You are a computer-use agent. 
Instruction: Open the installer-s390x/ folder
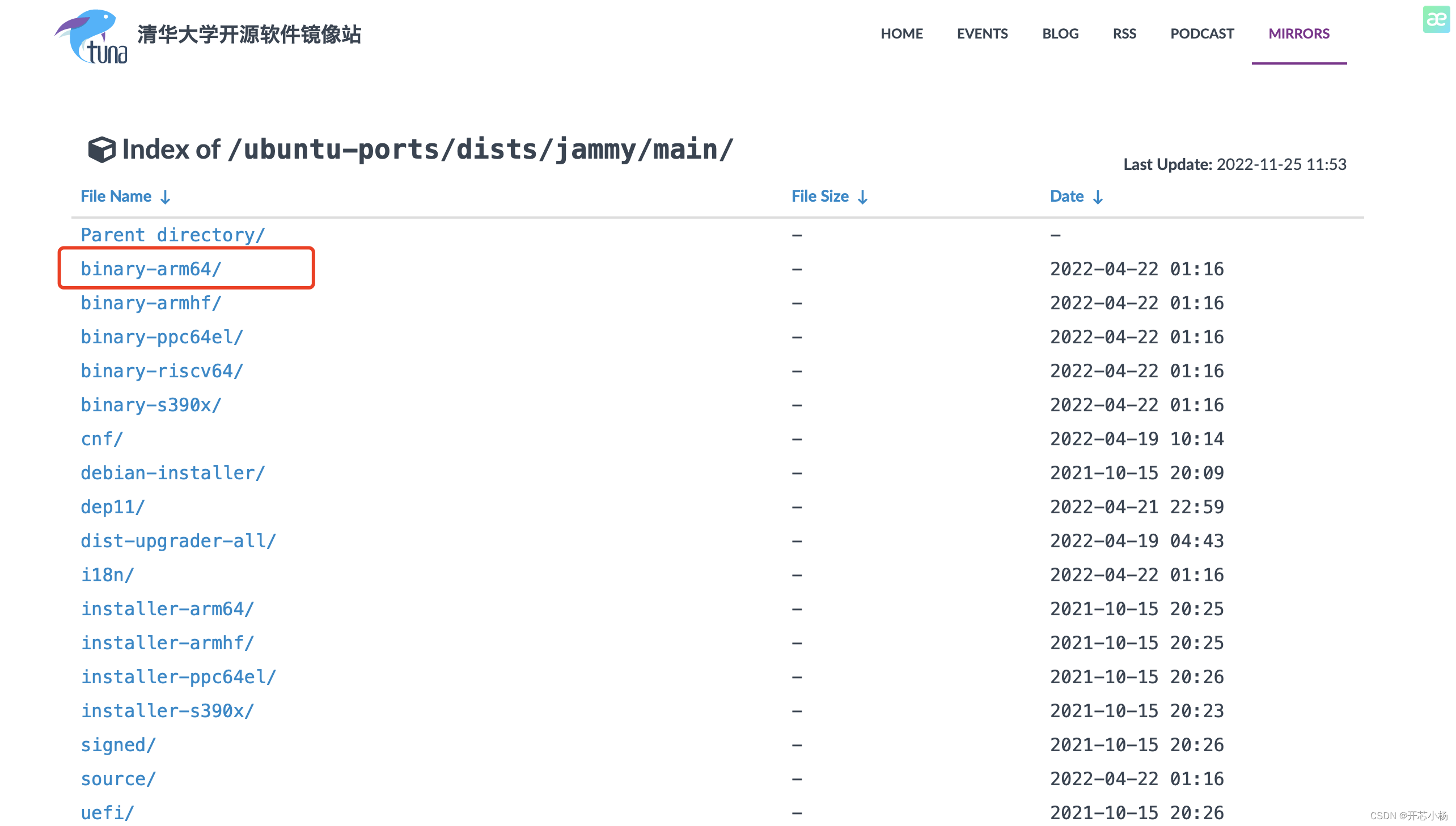[167, 712]
